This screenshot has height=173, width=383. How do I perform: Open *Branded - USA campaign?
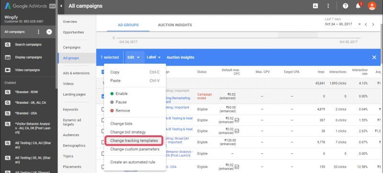coord(26,113)
